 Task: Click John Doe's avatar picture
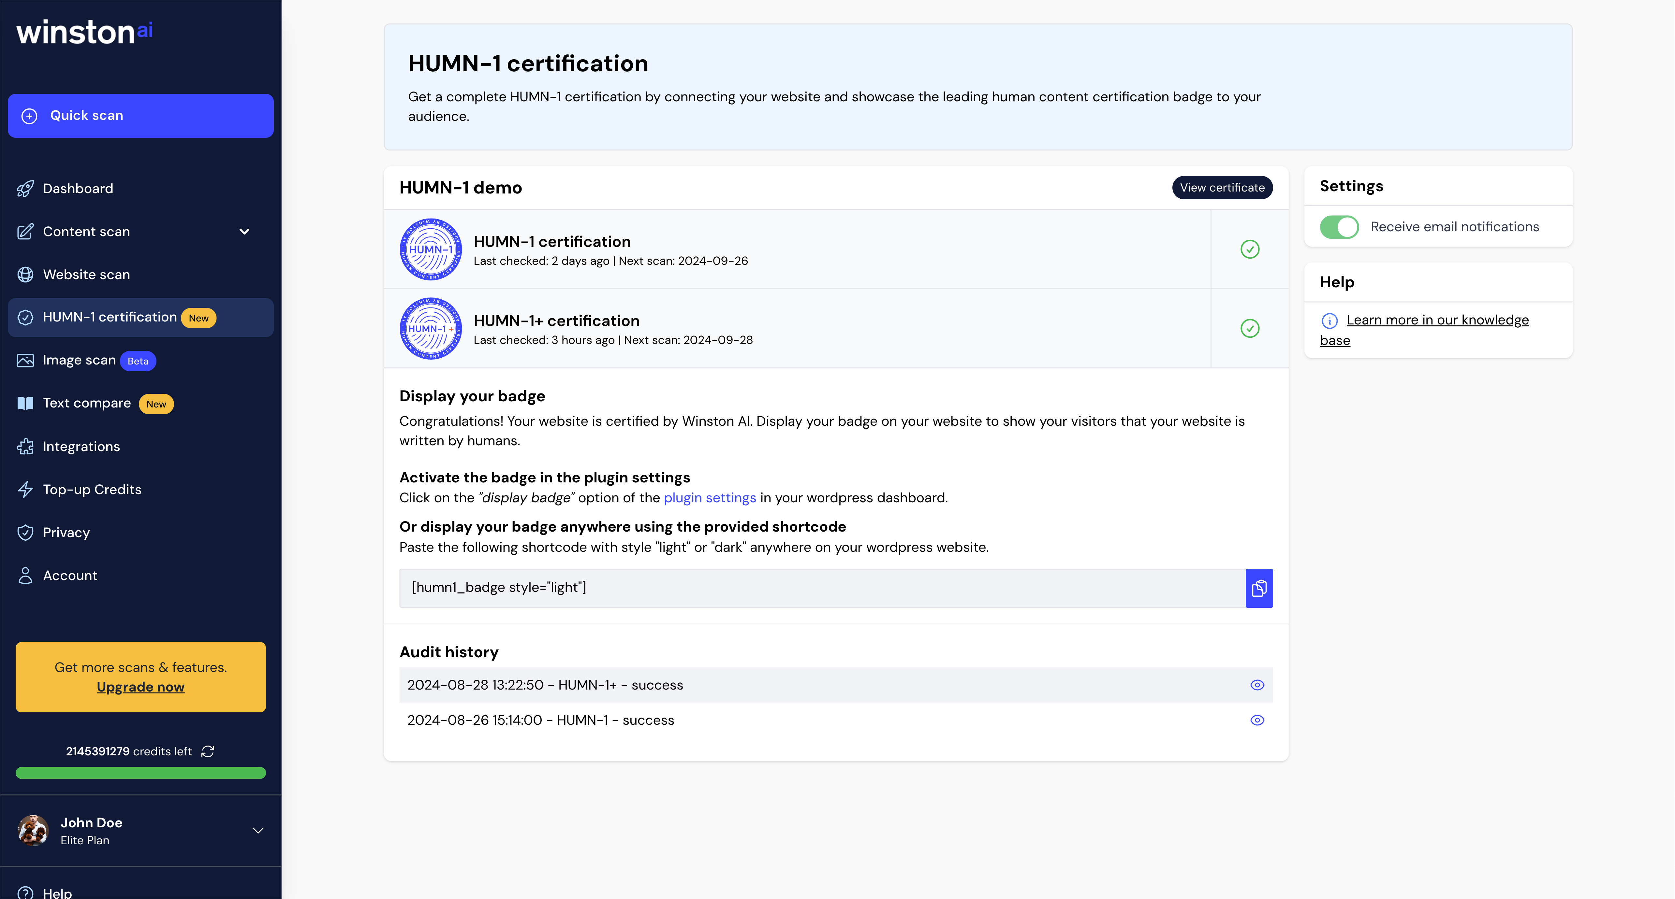pyautogui.click(x=33, y=830)
